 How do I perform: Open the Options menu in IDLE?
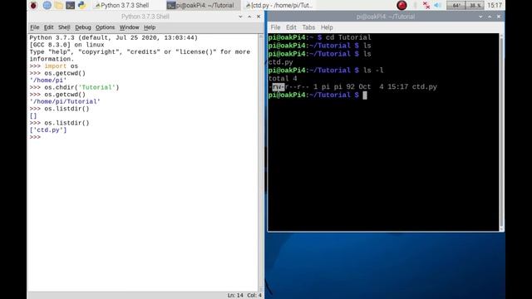click(x=106, y=27)
